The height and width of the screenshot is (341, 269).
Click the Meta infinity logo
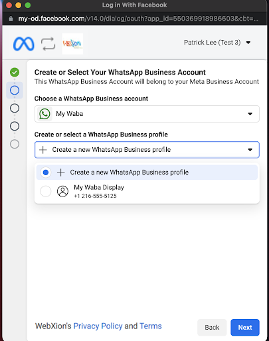24,44
